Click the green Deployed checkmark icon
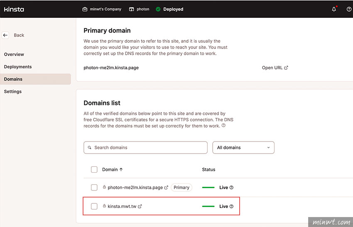 tap(158, 9)
